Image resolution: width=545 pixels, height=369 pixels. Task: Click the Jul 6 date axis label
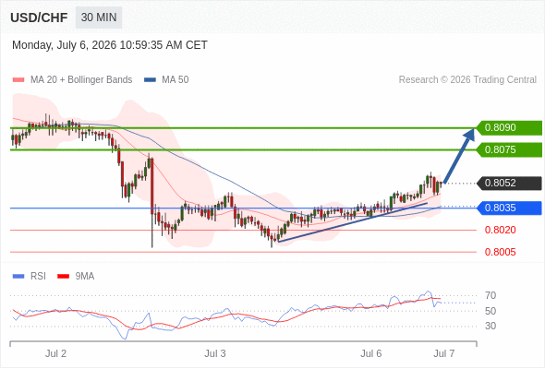[x=370, y=353]
